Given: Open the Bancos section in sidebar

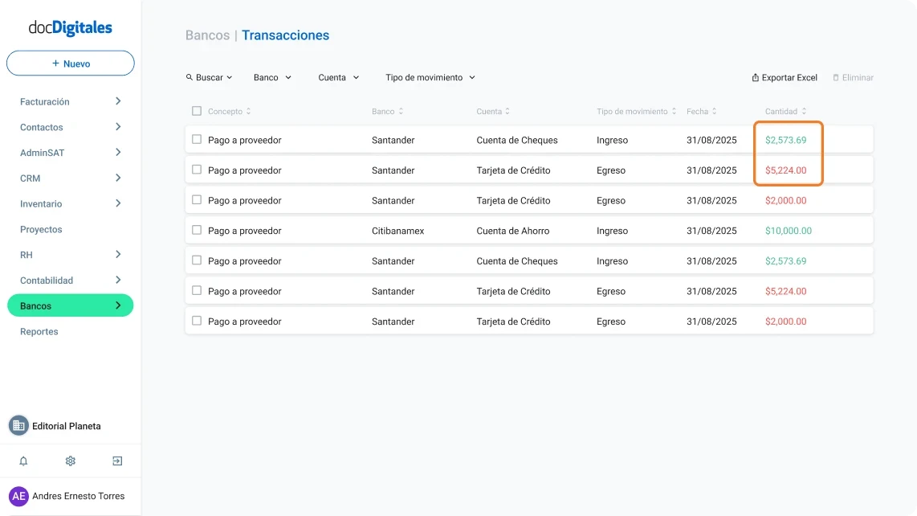Looking at the screenshot, I should 70,305.
